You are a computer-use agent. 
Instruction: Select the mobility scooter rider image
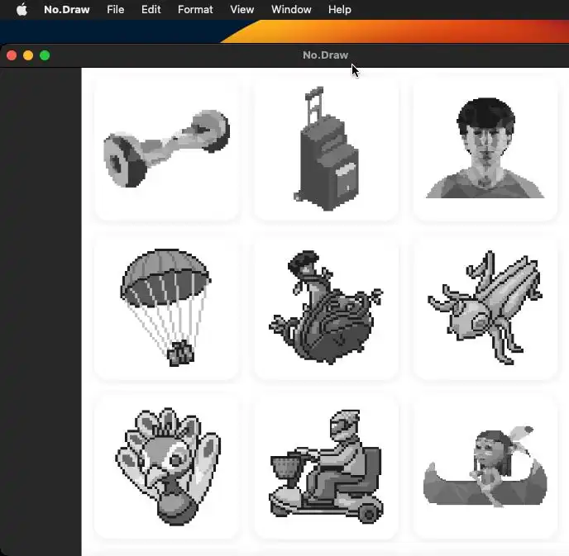pyautogui.click(x=326, y=467)
